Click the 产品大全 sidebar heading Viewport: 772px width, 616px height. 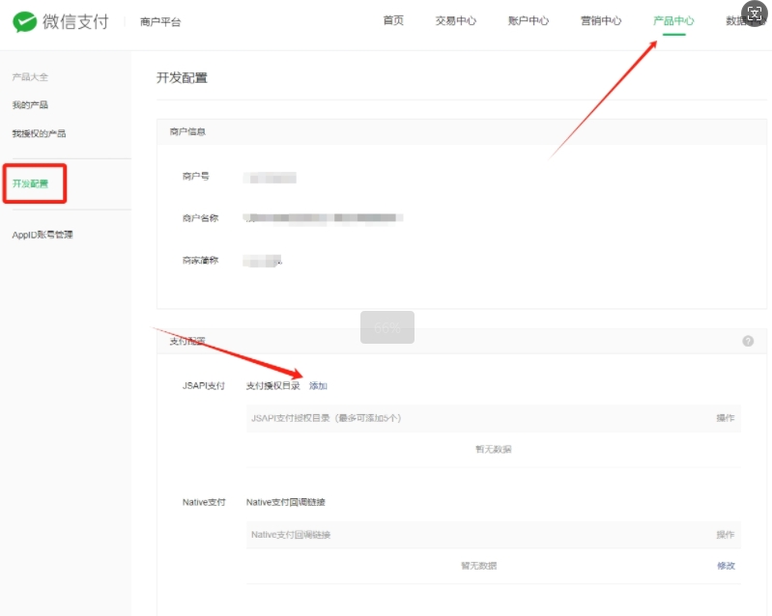coord(30,76)
